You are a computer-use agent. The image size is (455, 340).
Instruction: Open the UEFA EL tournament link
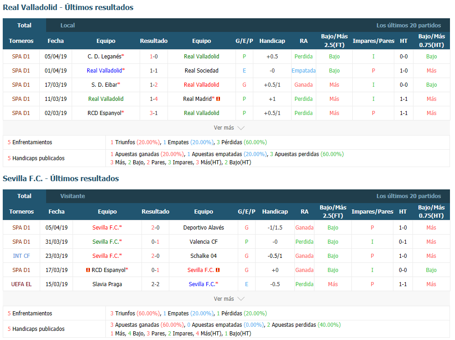(21, 284)
